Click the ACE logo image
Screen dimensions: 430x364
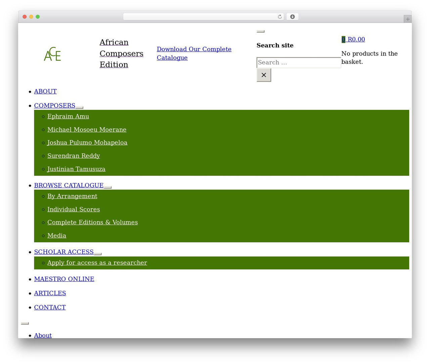52,54
